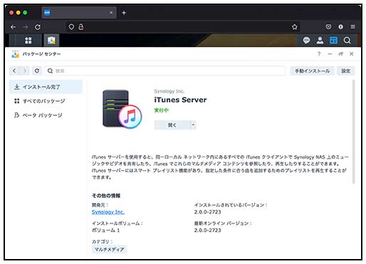The height and width of the screenshot is (264, 366).
Task: Go forward in the browser
Action: (25, 27)
